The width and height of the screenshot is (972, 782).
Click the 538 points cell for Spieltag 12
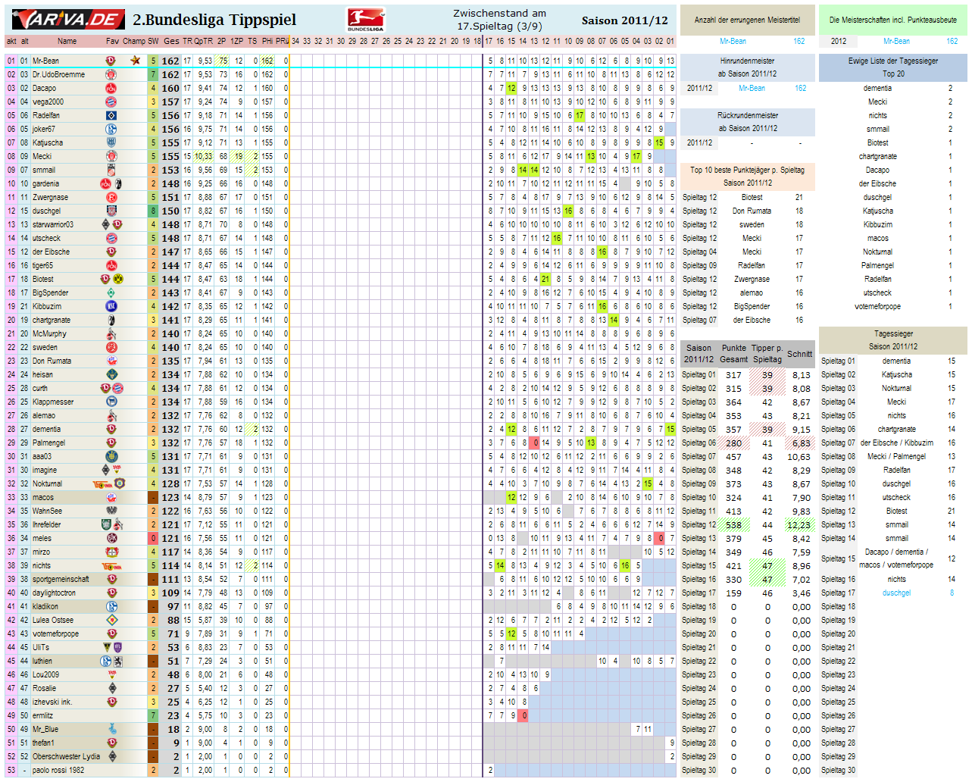(733, 524)
